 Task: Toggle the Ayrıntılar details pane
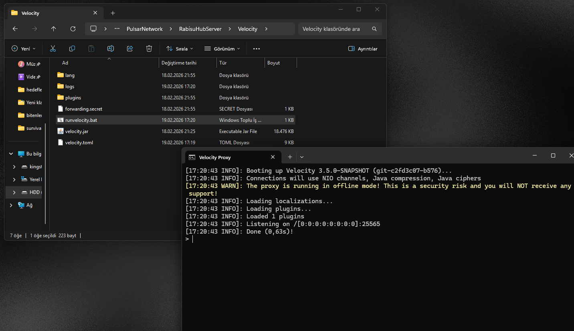363,48
